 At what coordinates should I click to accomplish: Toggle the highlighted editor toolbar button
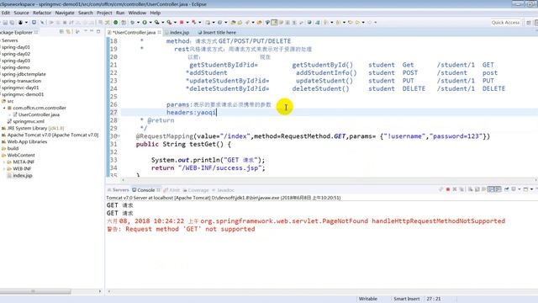pos(274,23)
